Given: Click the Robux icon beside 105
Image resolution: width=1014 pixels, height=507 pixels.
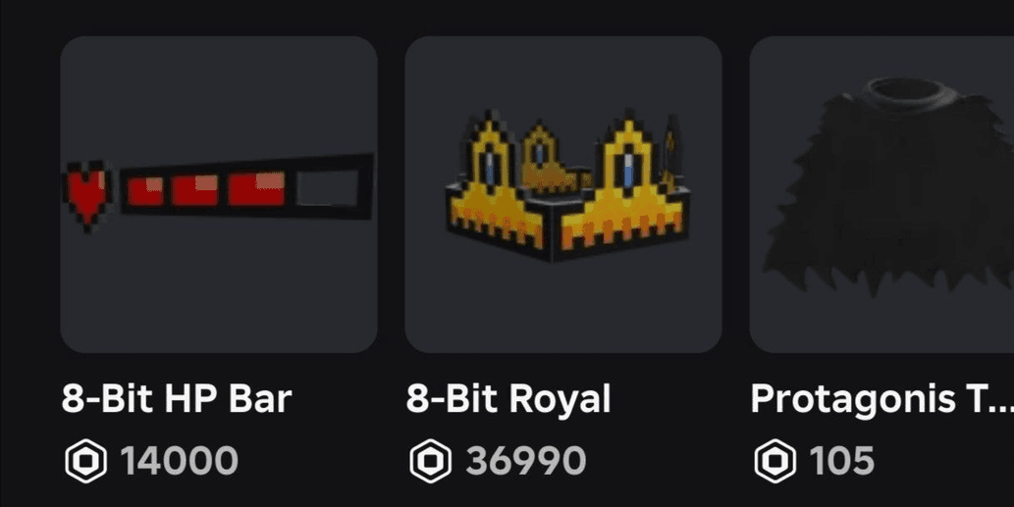Looking at the screenshot, I should click(x=774, y=461).
